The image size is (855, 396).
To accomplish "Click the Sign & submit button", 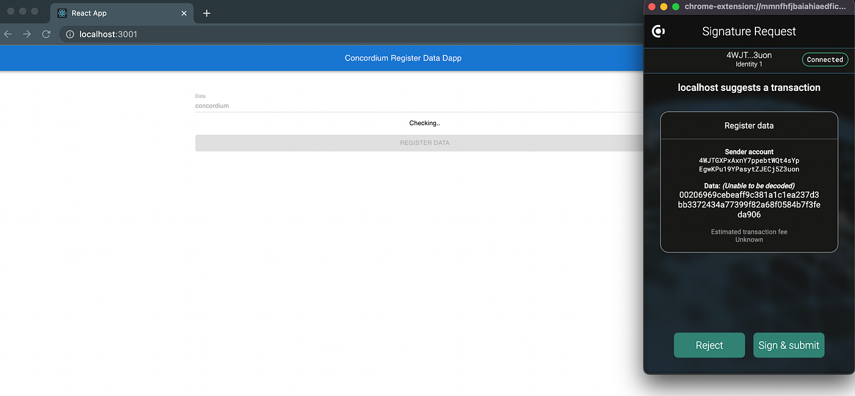I will click(788, 345).
